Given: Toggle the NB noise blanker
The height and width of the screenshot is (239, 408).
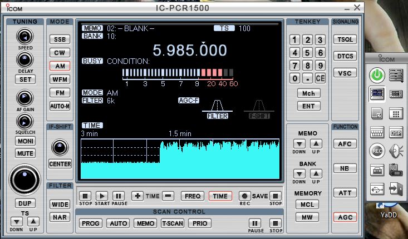Looking at the screenshot, I should point(345,168).
